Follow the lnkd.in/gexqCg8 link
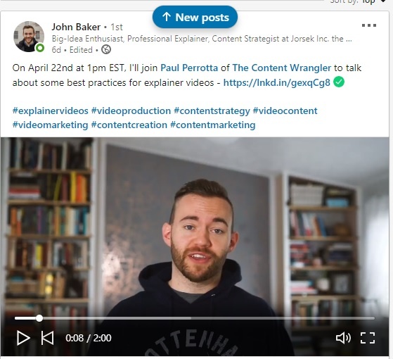Viewport: 393px width, 359px height. click(277, 83)
